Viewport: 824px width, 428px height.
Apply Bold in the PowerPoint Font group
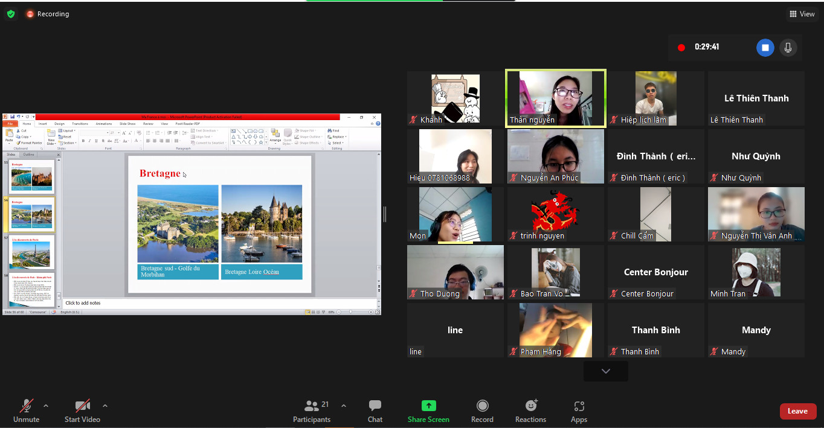click(83, 141)
